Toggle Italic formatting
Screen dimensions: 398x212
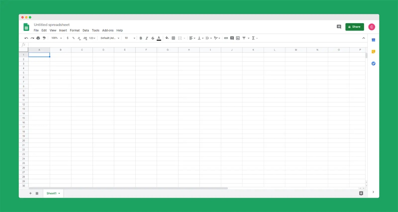pyautogui.click(x=147, y=38)
